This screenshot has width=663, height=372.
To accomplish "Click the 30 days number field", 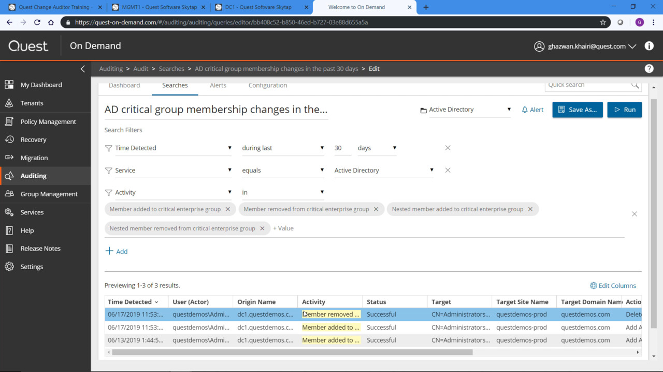I will (x=342, y=148).
